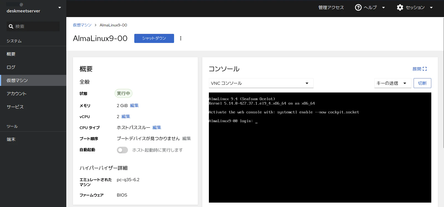Edit the ブート順序 setting
Image resolution: width=444 pixels, height=207 pixels.
186,138
